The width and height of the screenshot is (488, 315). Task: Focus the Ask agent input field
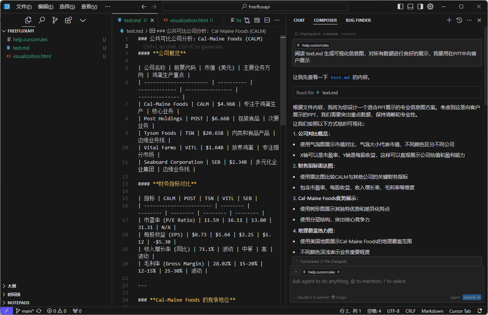point(387,281)
